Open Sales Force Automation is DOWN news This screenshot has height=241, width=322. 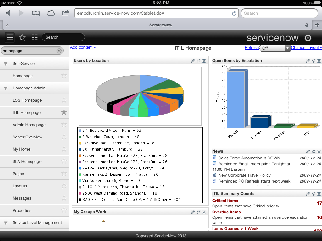click(x=249, y=158)
